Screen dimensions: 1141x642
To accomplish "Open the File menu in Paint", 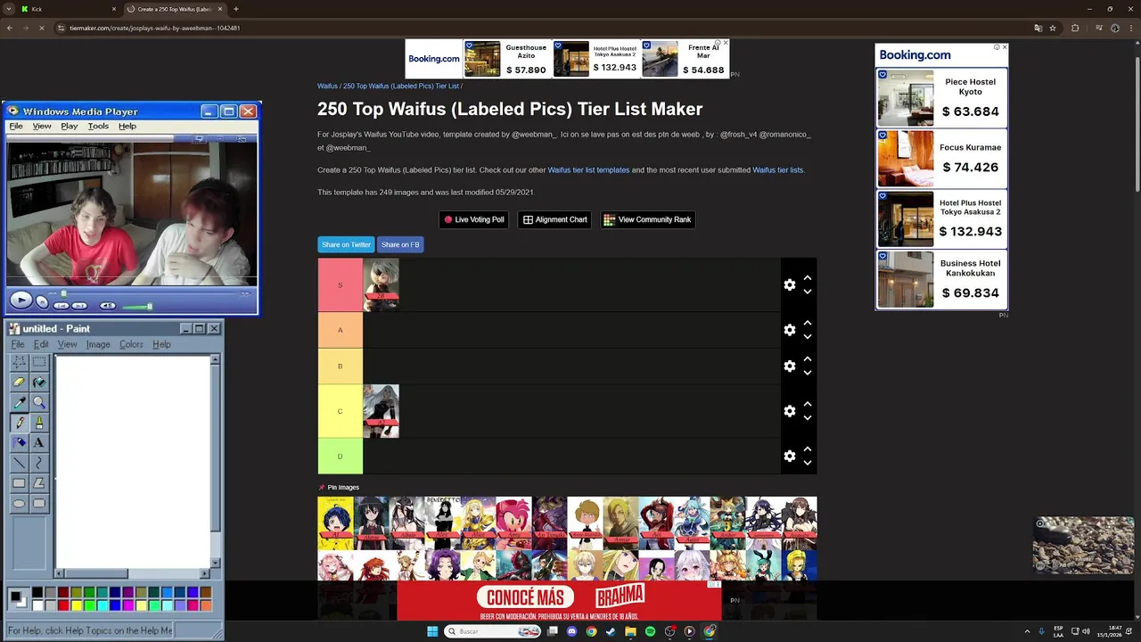I will coord(18,344).
